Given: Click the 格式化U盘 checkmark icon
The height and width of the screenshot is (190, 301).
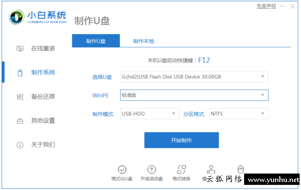Looking at the screenshot, I should coord(122,169).
